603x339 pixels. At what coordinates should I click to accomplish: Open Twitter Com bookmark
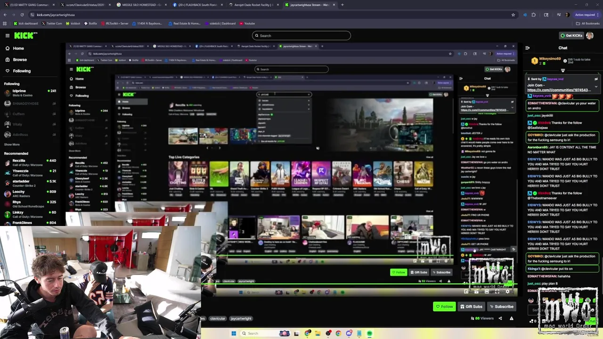click(52, 23)
